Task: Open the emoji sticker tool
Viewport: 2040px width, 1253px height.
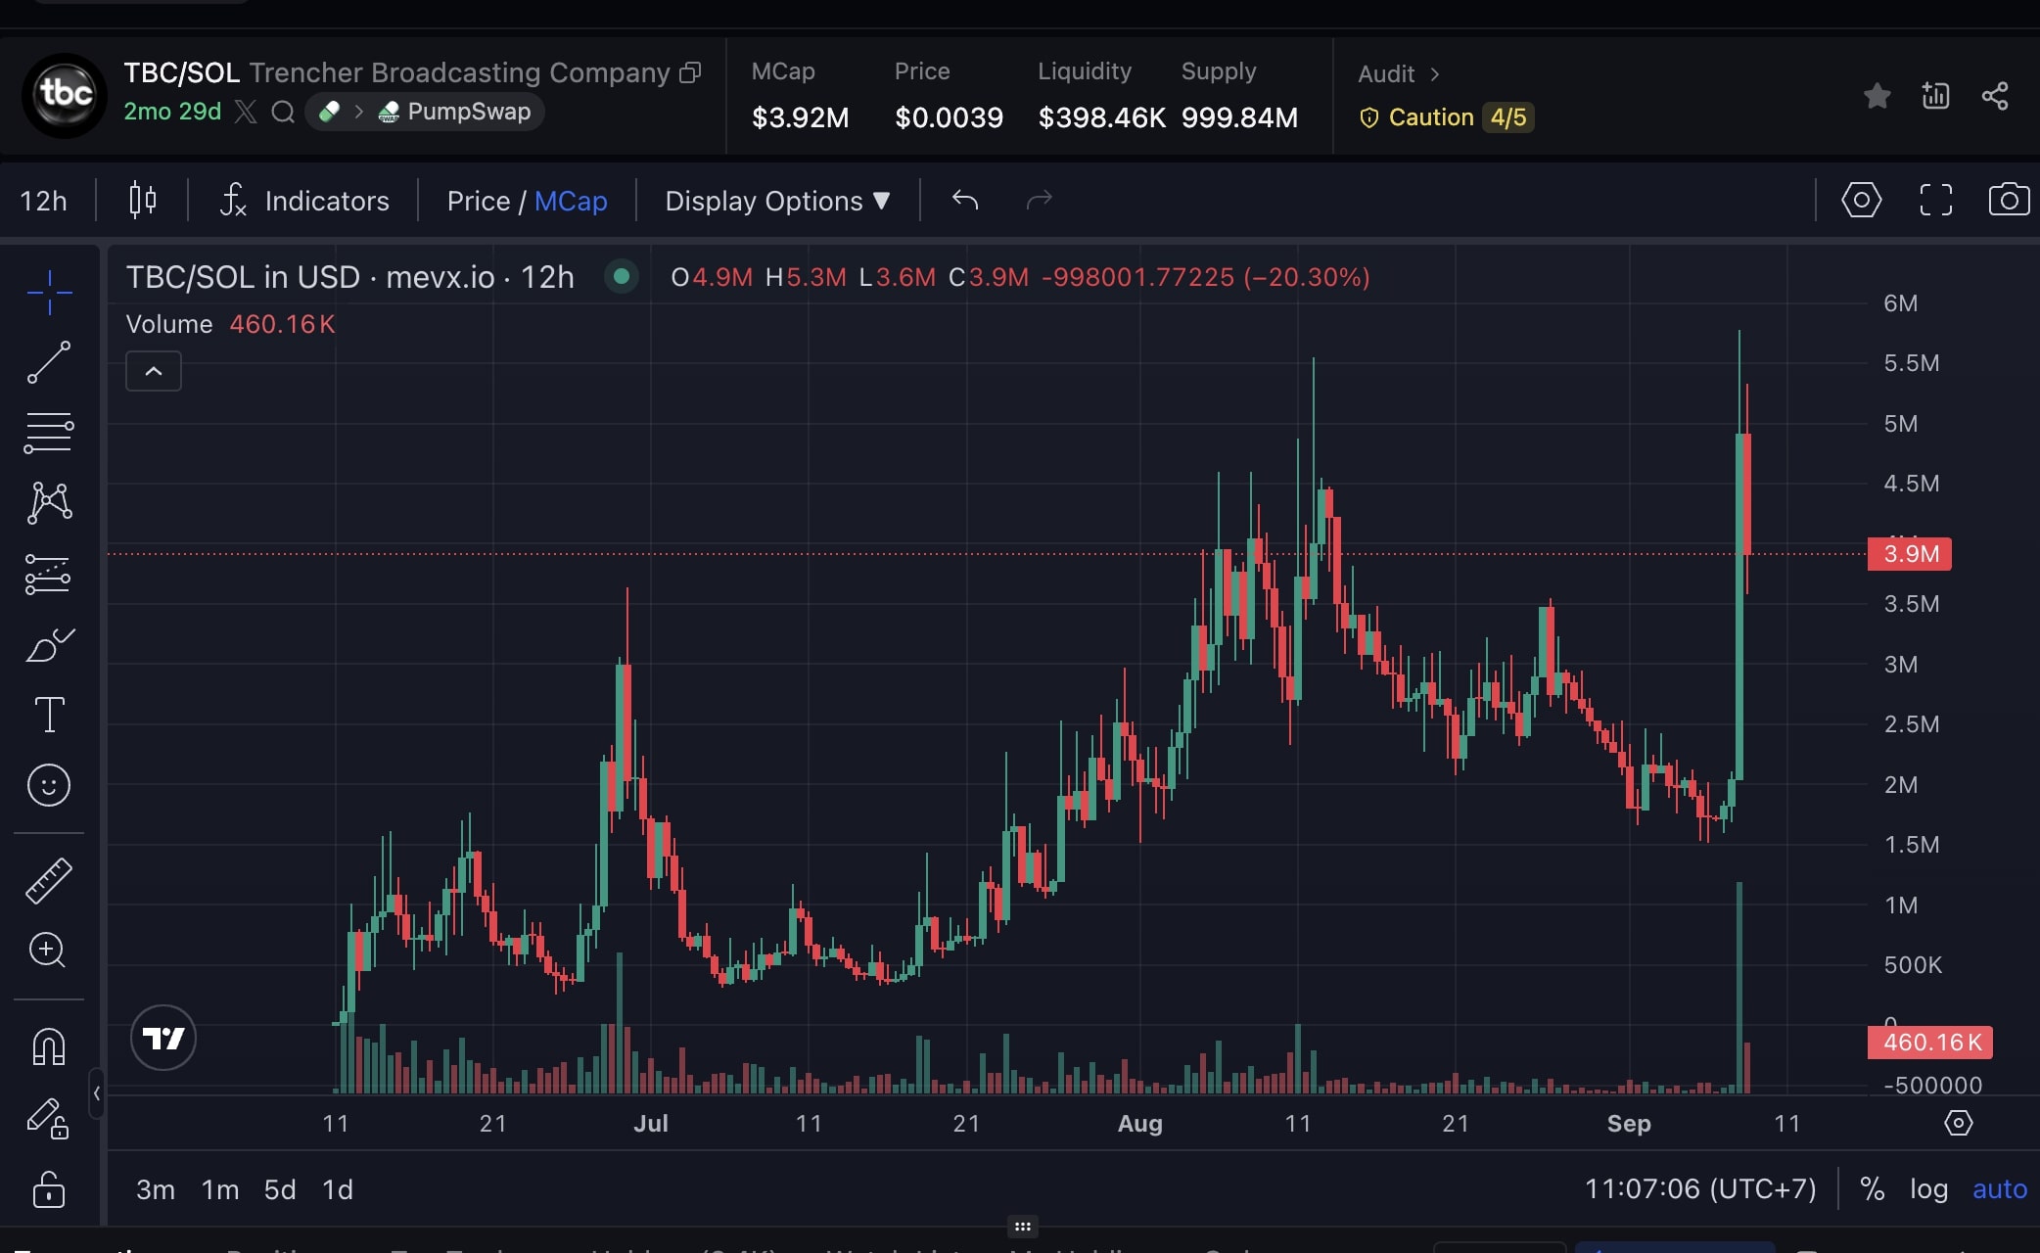Action: [x=48, y=785]
